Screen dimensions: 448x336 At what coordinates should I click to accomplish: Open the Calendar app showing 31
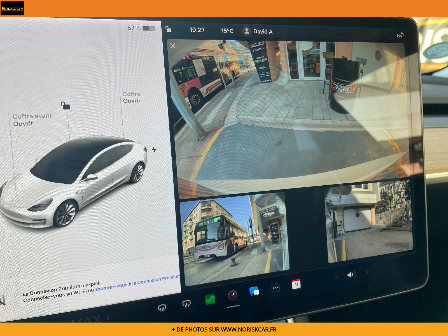(x=296, y=284)
